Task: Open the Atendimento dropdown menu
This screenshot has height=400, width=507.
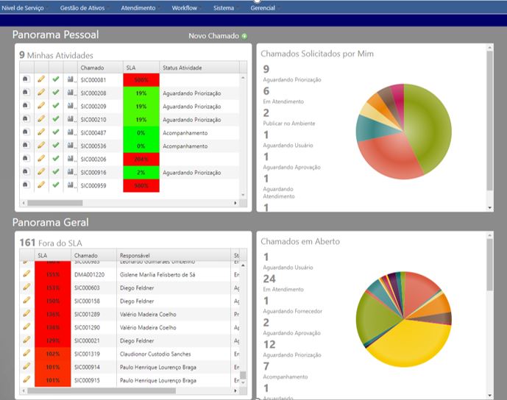Action: (x=140, y=8)
